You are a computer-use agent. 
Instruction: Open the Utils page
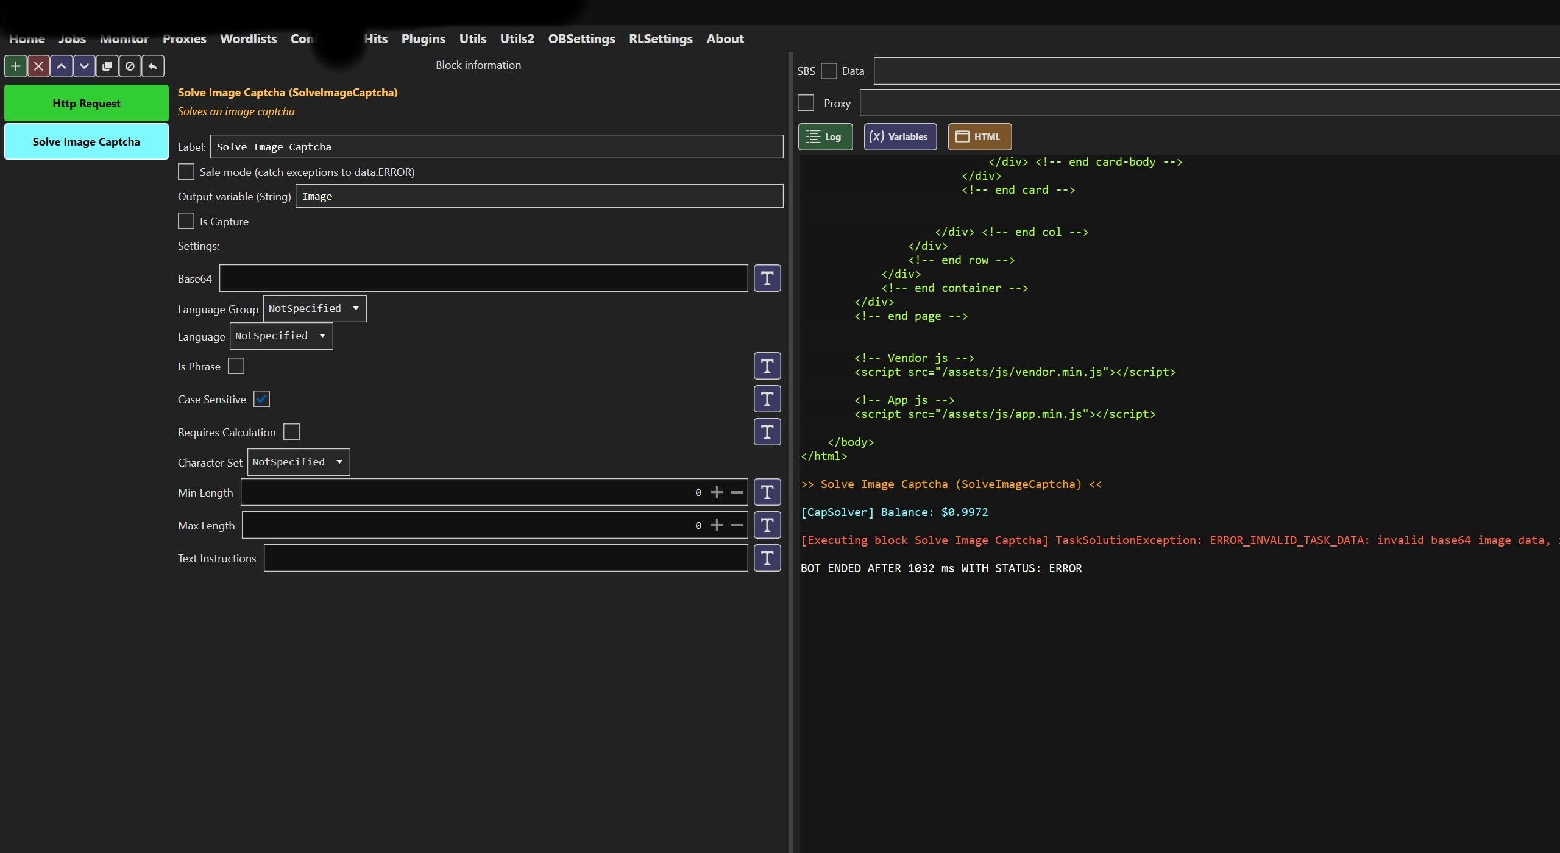pos(473,39)
